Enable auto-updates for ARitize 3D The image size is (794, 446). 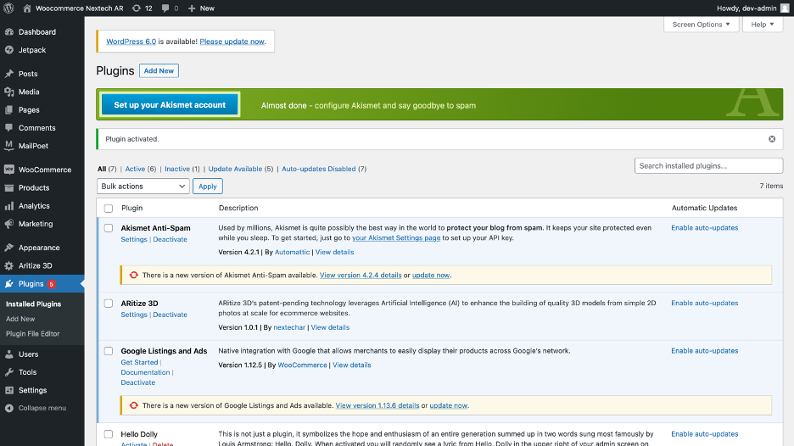coord(704,304)
